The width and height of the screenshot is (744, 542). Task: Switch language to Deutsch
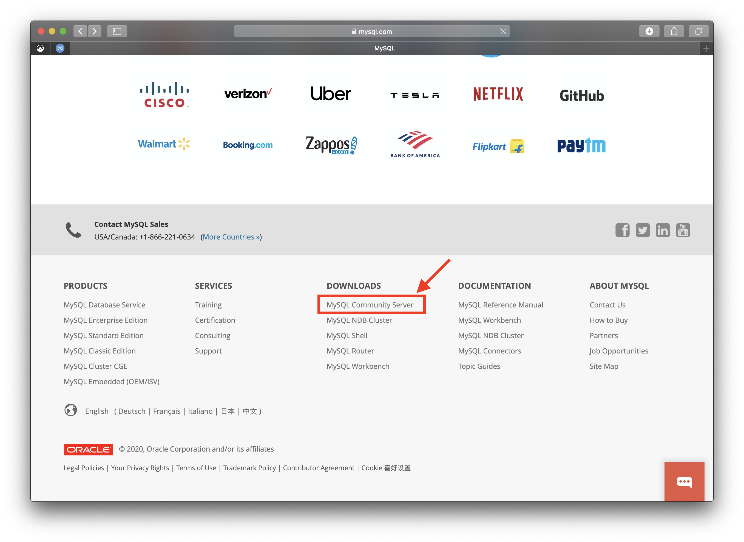(132, 411)
